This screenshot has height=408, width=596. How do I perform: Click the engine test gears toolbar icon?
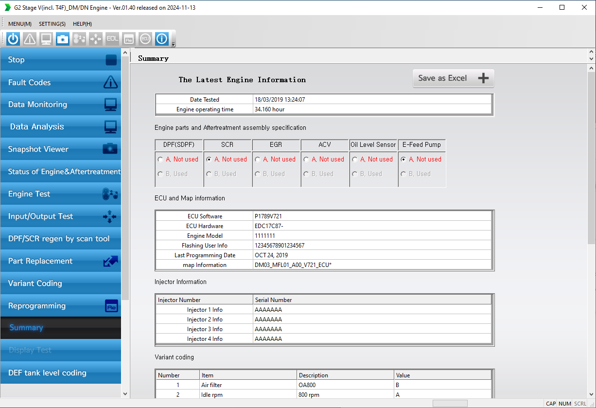[x=79, y=39]
